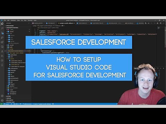The image size is (166, 124).
Task: Open the File menu
Action: coord(5,20)
